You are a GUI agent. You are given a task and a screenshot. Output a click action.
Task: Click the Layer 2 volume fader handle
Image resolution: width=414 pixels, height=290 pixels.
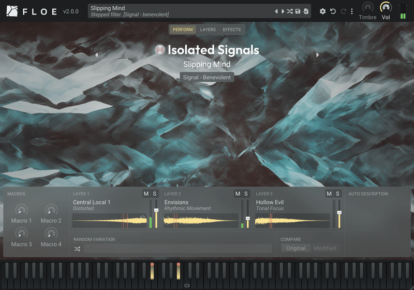click(x=248, y=219)
